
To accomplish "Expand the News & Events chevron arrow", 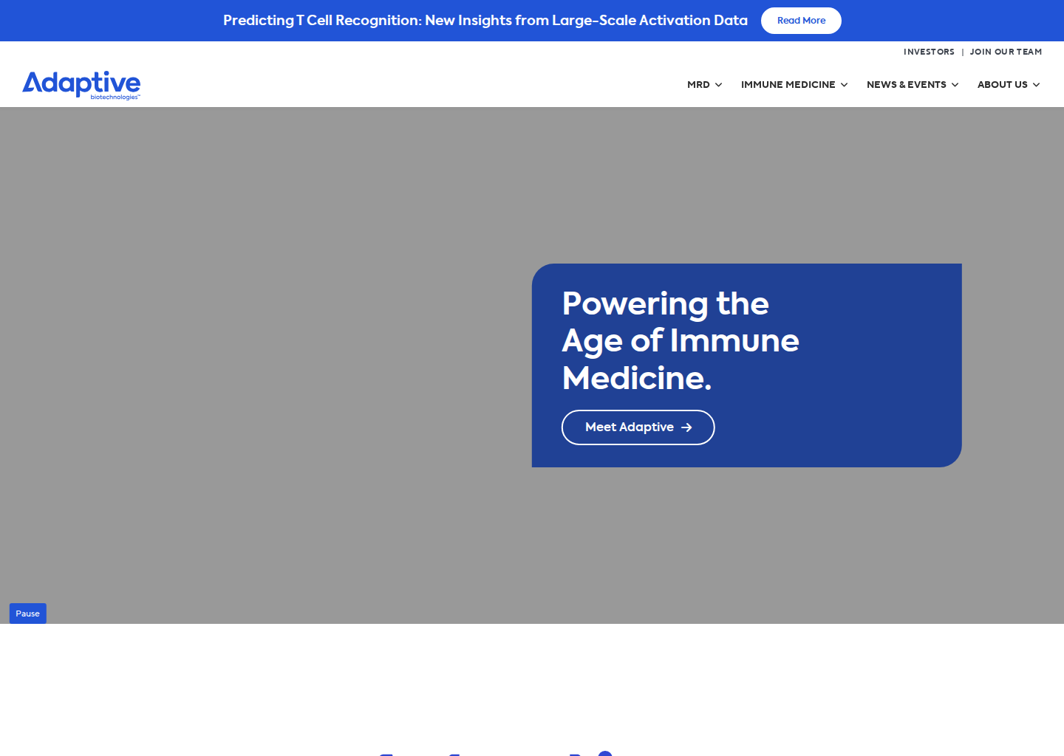I will 955,85.
